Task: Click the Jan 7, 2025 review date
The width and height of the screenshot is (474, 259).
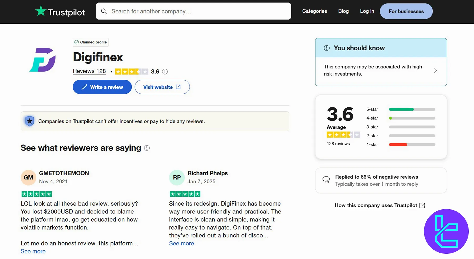Action: pyautogui.click(x=201, y=181)
